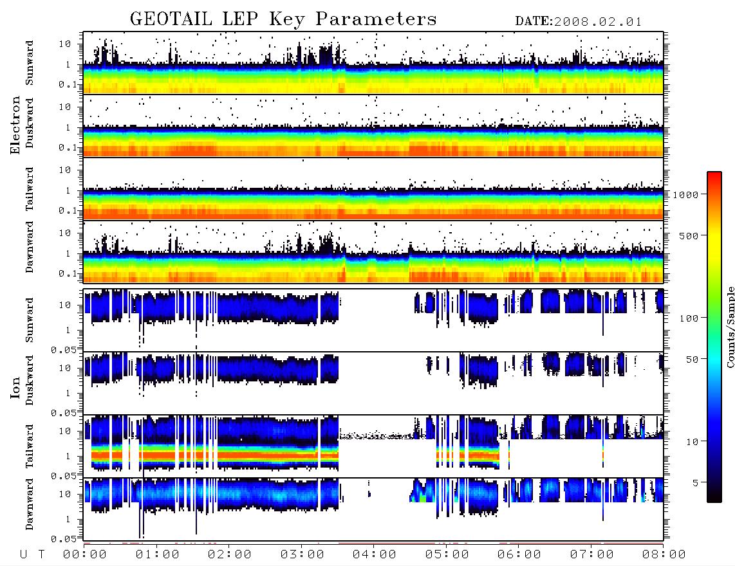The width and height of the screenshot is (735, 566).
Task: Click the Electron group label
Action: [x=15, y=125]
